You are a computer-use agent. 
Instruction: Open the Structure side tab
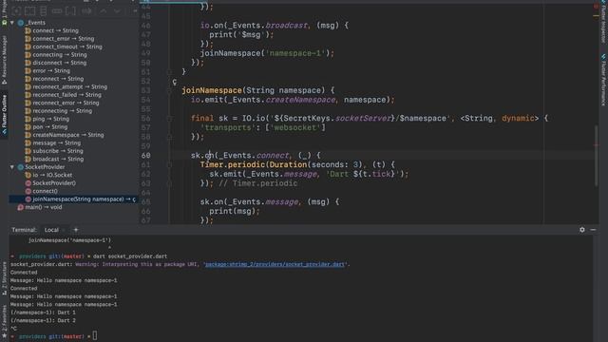4,278
